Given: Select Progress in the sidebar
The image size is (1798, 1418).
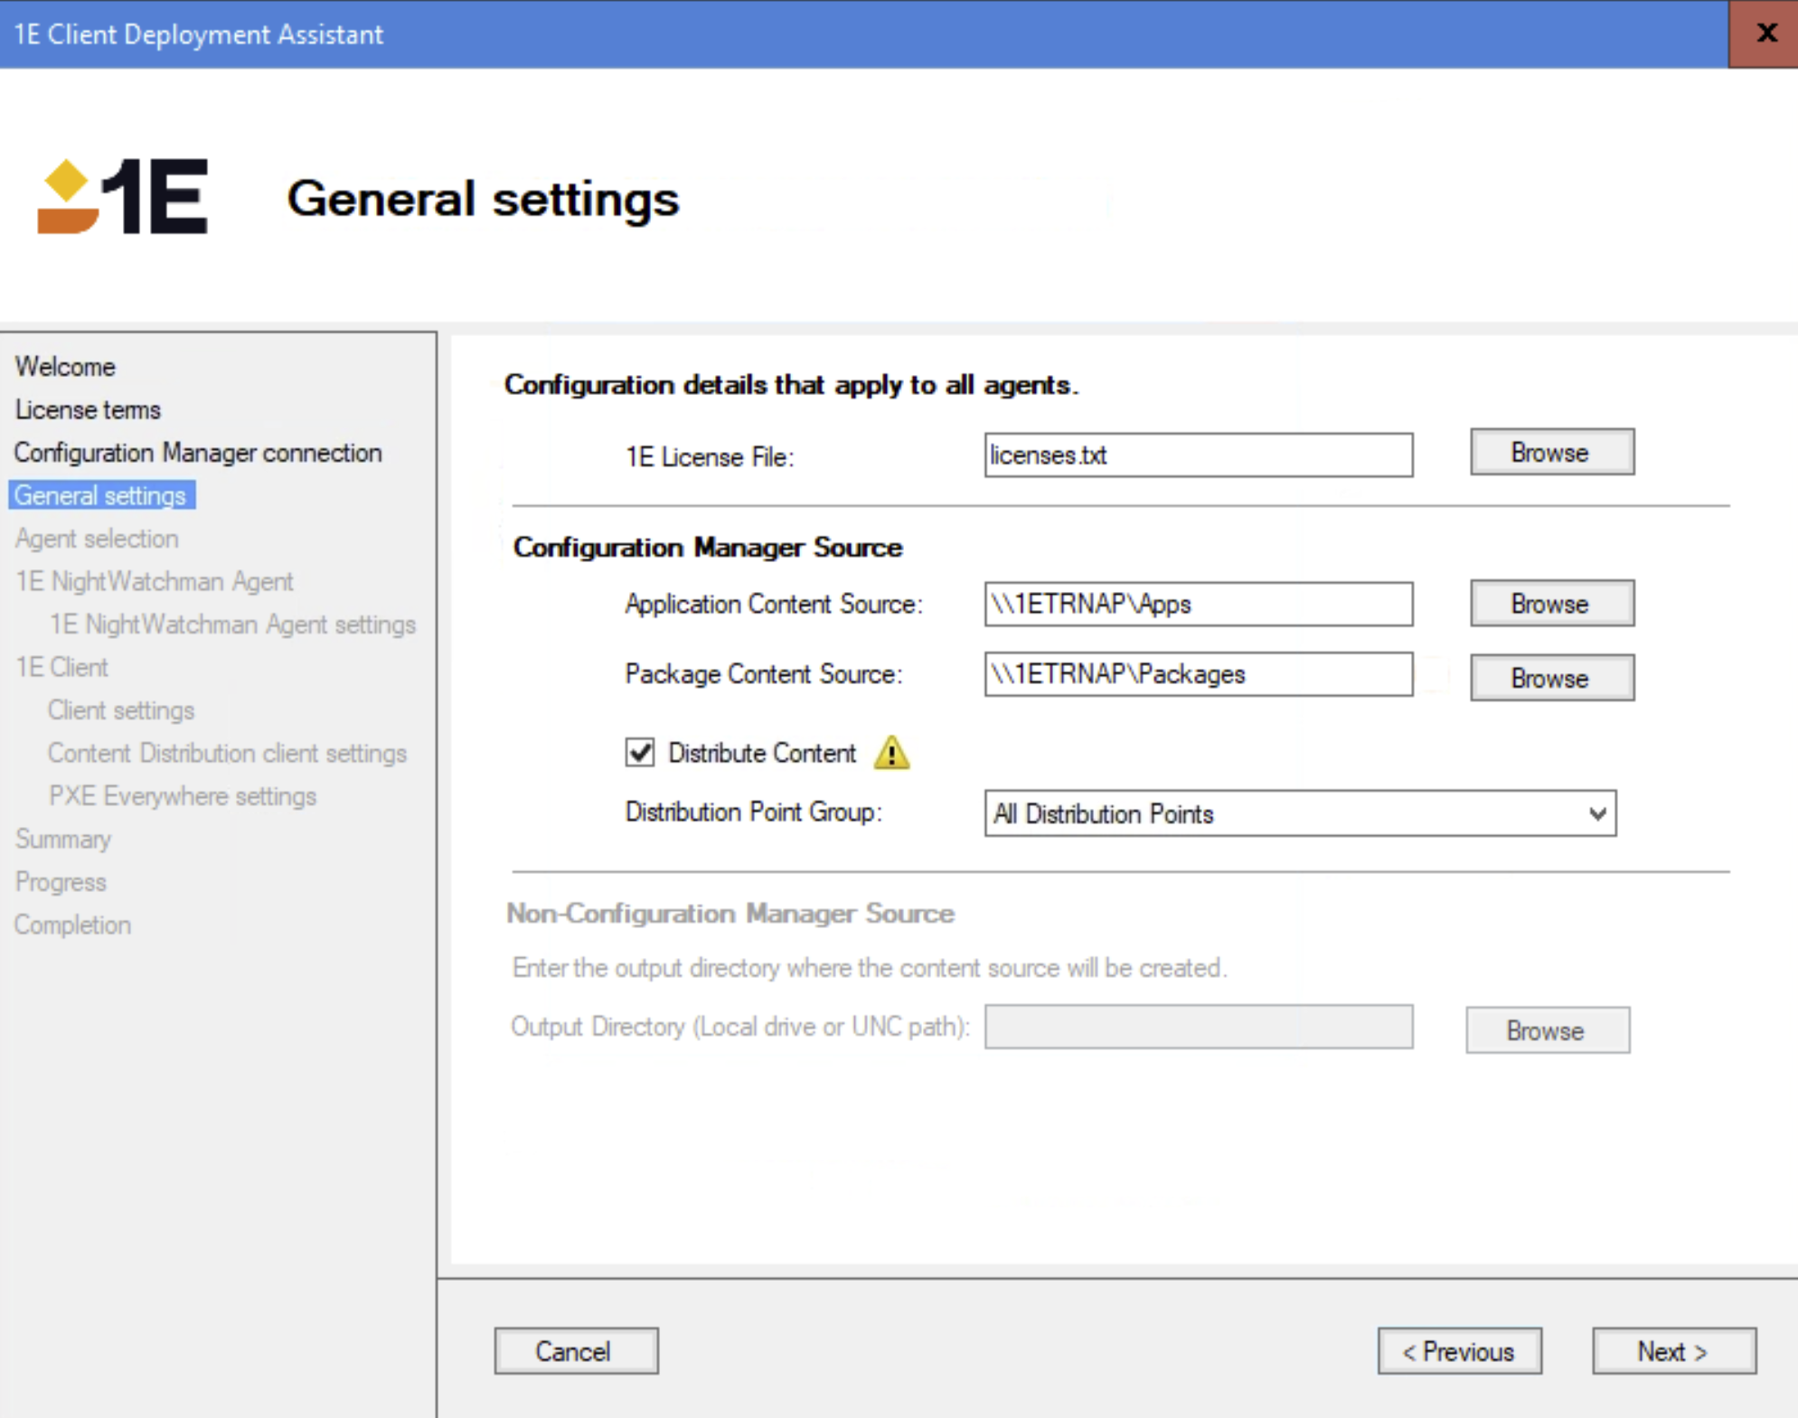Looking at the screenshot, I should coord(61,882).
